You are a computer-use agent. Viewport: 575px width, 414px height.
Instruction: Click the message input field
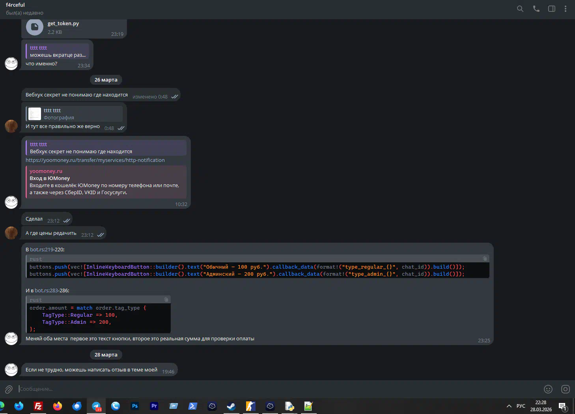point(276,389)
